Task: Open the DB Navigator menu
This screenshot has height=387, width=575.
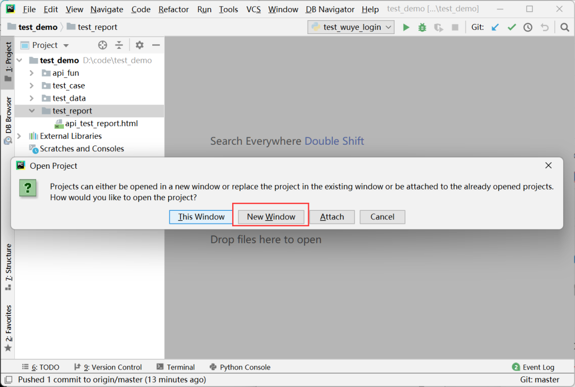Action: point(330,9)
